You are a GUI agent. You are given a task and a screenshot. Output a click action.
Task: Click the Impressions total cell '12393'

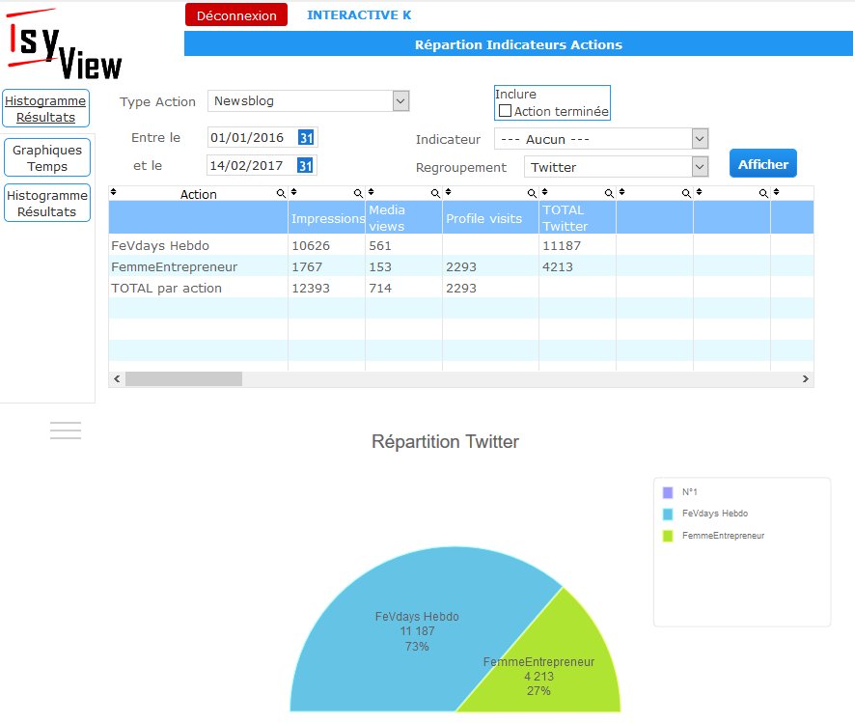coord(311,288)
